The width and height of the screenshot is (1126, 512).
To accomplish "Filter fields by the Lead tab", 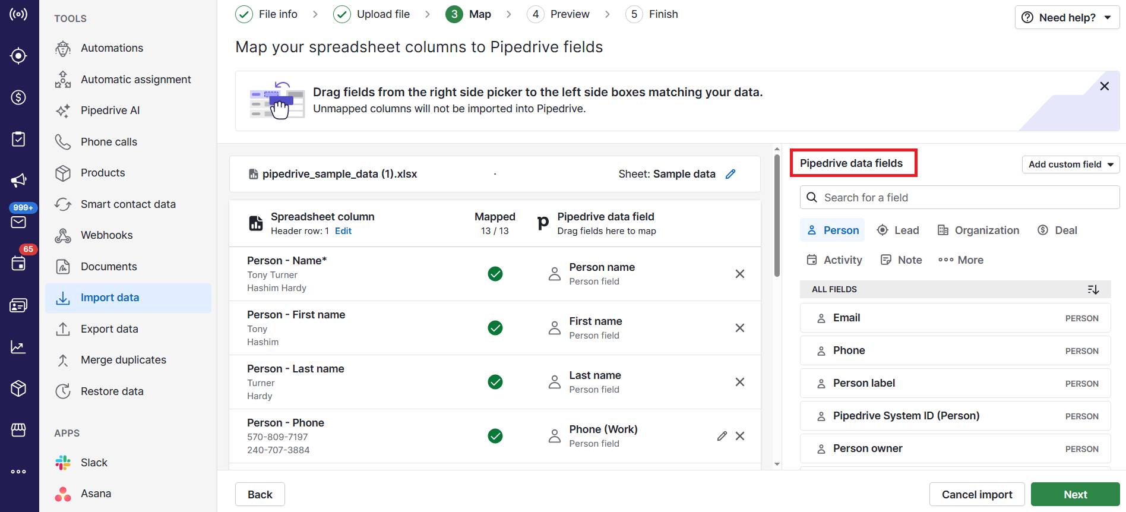I will click(898, 230).
